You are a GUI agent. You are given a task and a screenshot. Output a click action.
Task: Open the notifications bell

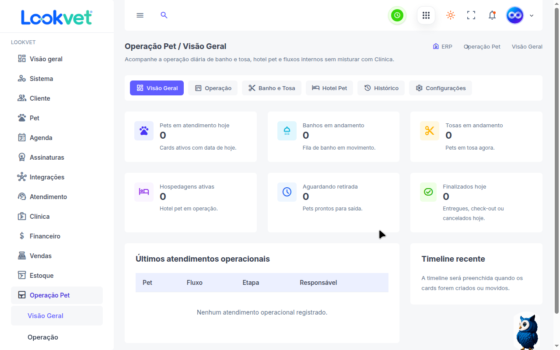pyautogui.click(x=492, y=15)
